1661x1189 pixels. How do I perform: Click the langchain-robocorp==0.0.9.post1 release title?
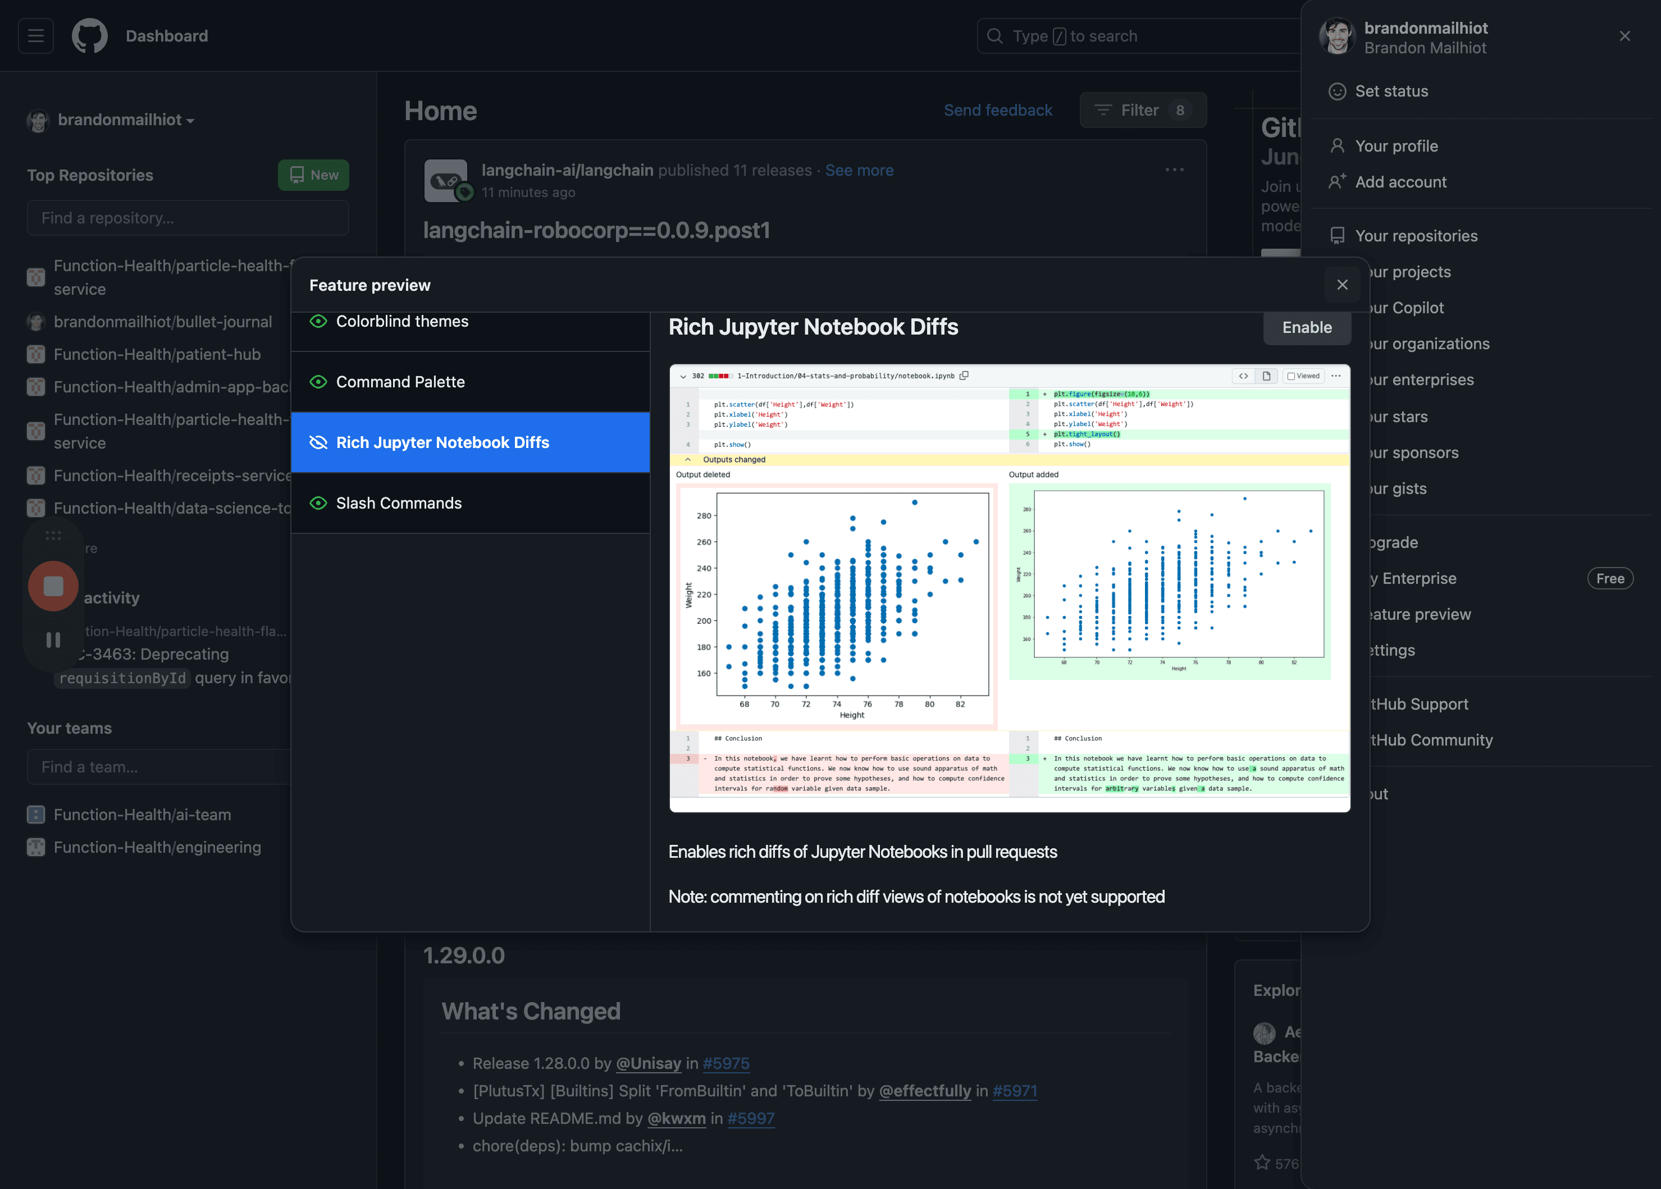tap(597, 231)
